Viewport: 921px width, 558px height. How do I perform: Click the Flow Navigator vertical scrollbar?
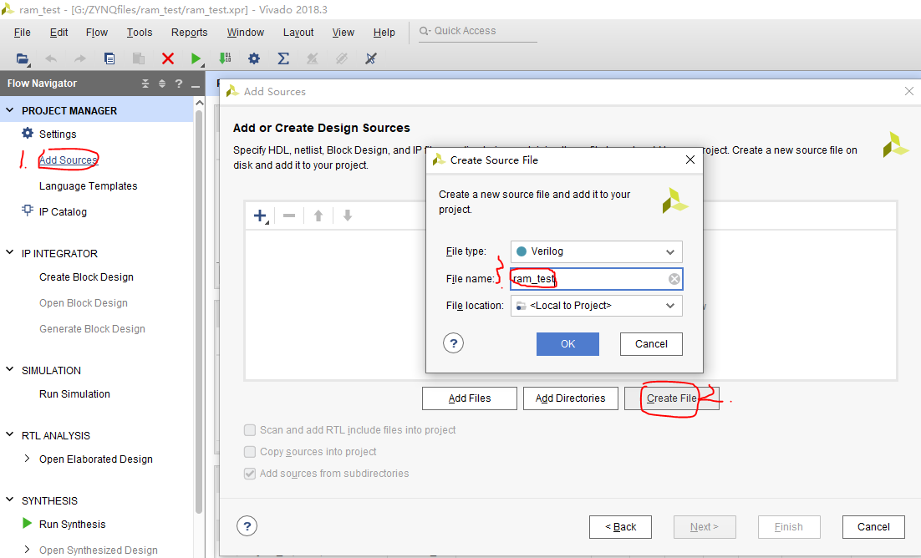coord(199,312)
